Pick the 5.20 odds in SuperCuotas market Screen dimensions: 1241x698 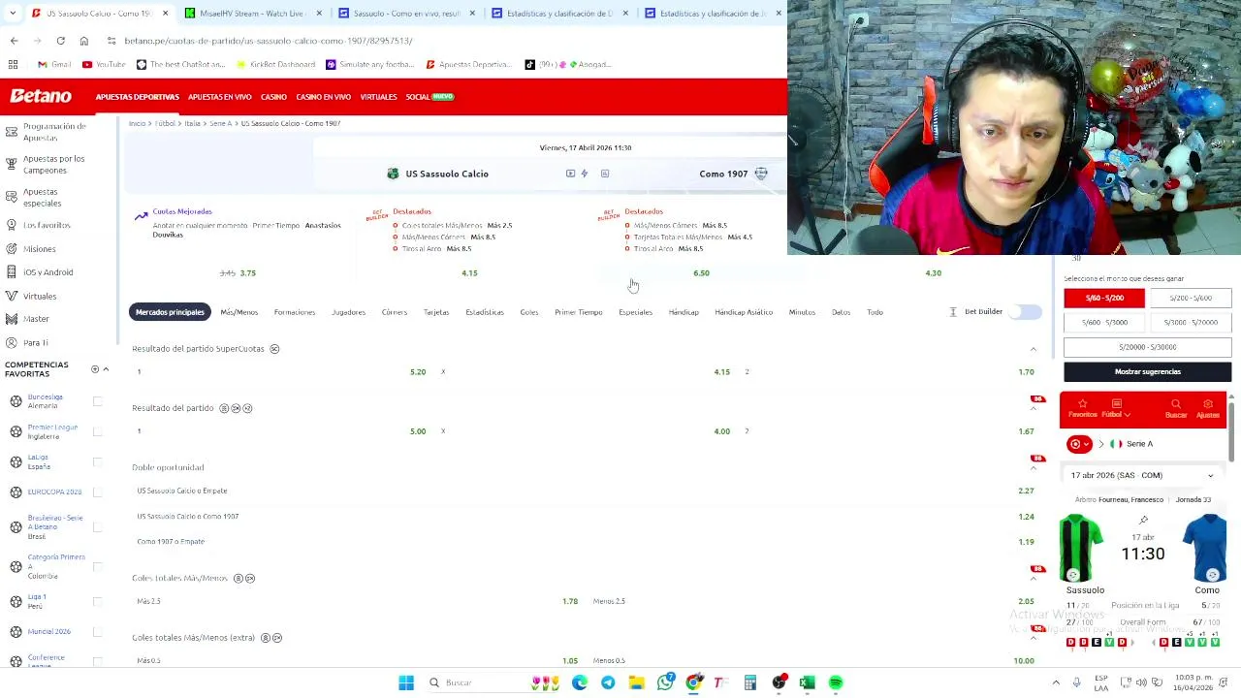418,372
